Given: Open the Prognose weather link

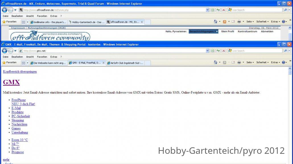Looking at the screenshot, I should [18, 152].
